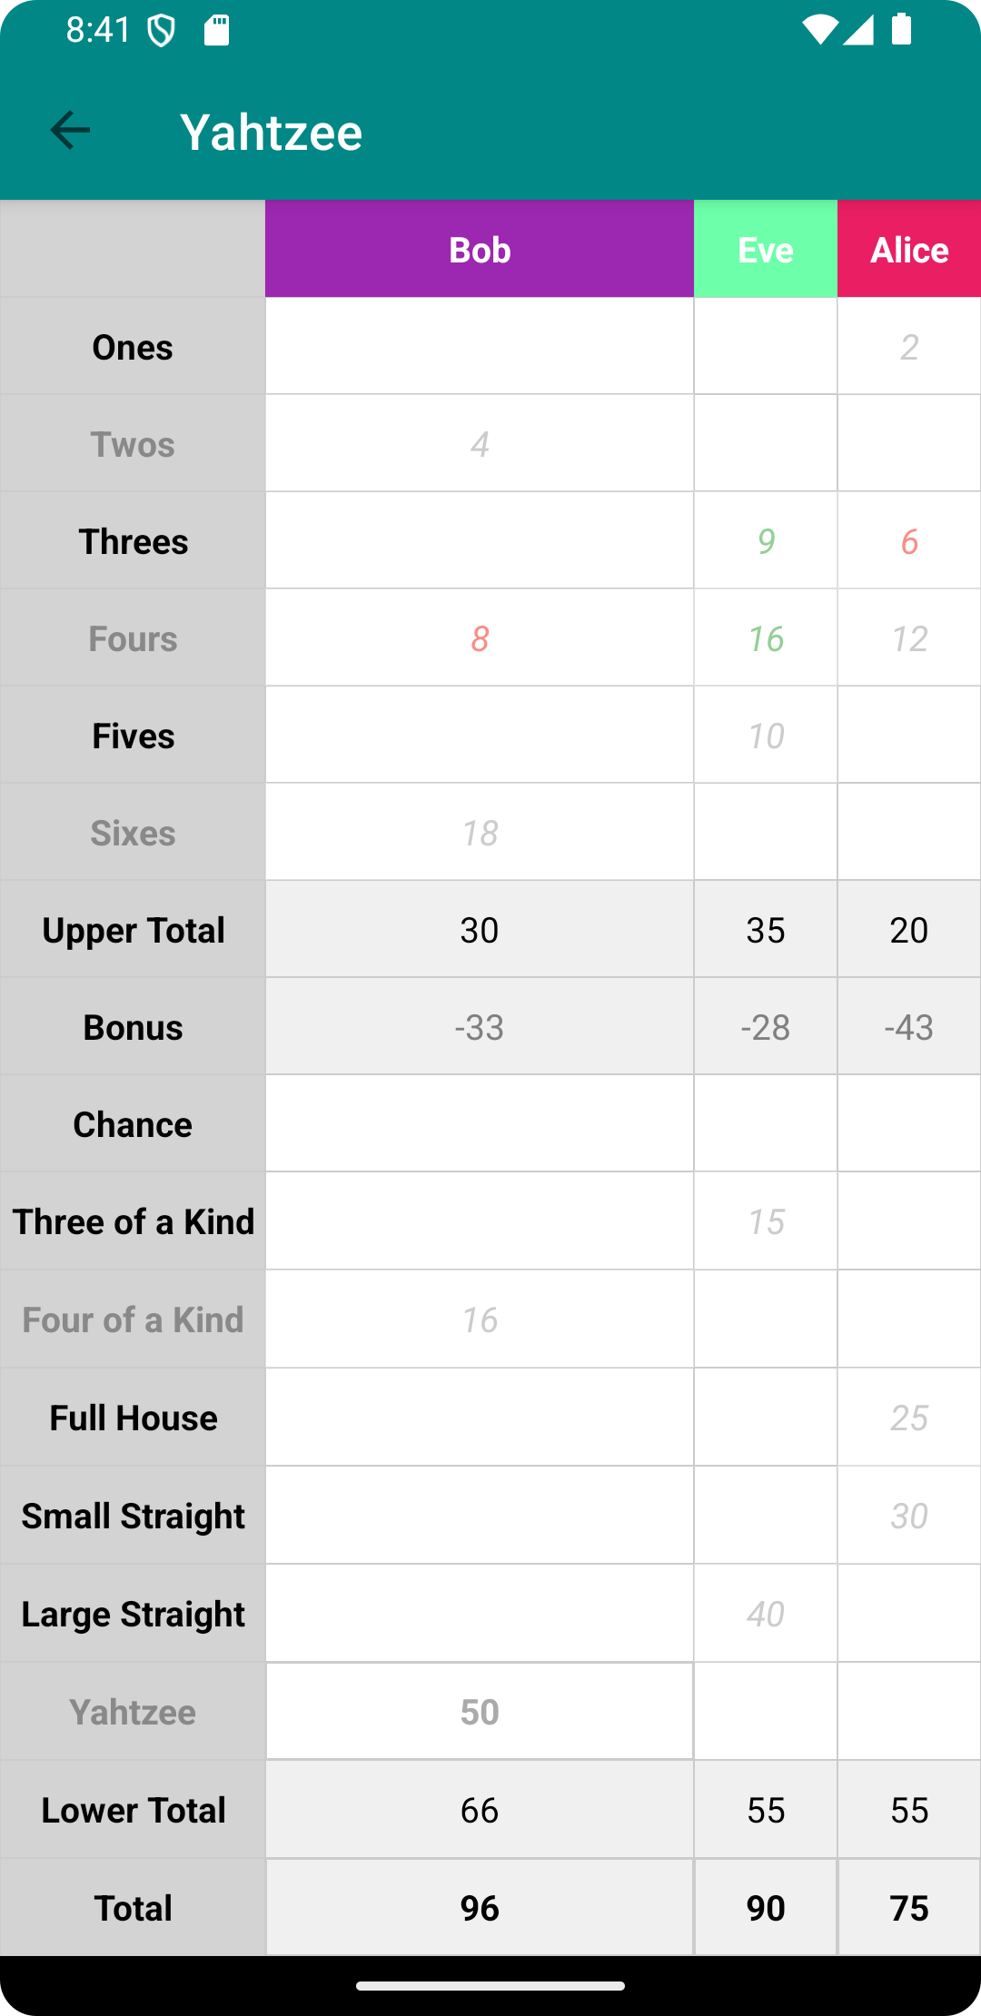Select the Bob player column header
Image resolution: width=981 pixels, height=2016 pixels.
480,249
